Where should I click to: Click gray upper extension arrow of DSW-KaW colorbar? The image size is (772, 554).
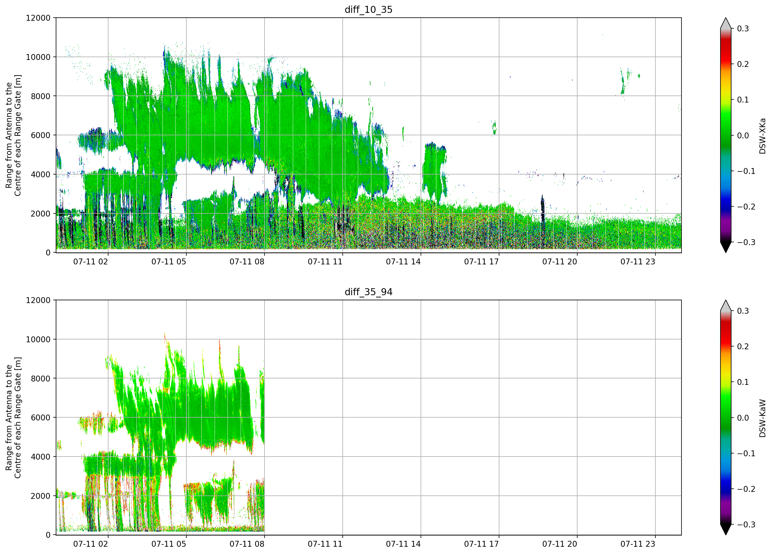726,307
